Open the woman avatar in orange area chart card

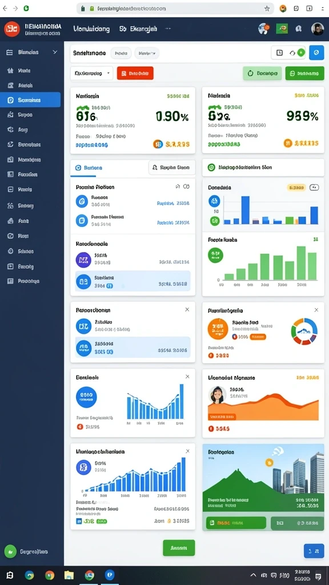[216, 395]
